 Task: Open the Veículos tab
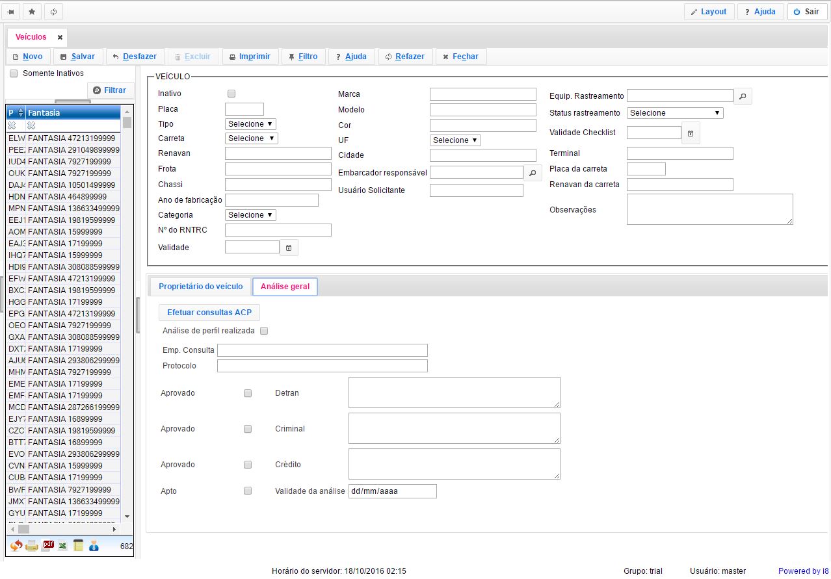coord(31,37)
